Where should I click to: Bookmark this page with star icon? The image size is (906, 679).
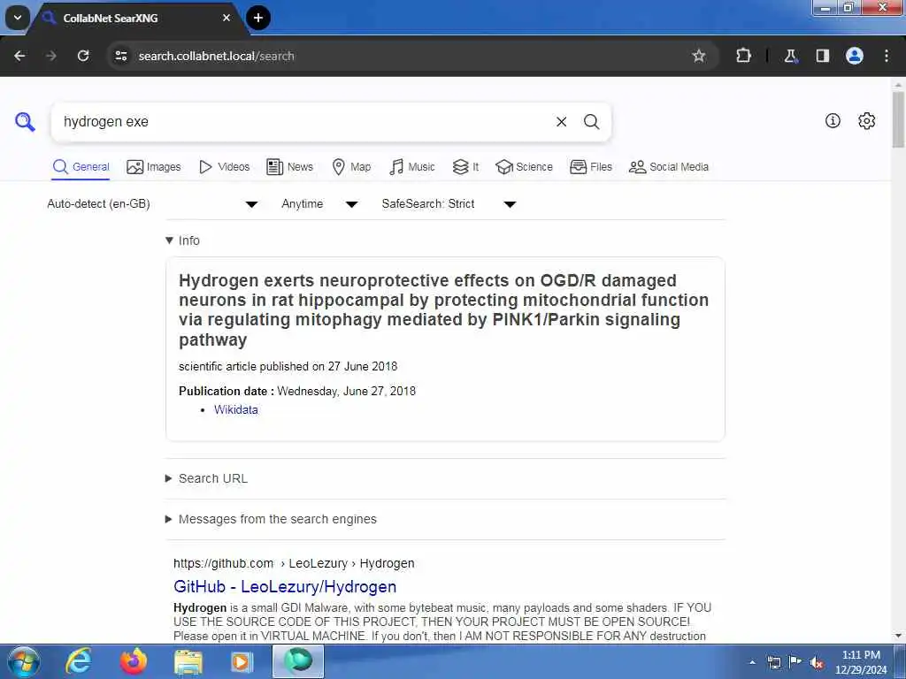699,56
